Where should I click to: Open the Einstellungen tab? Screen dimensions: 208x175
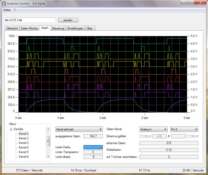pyautogui.click(x=75, y=28)
